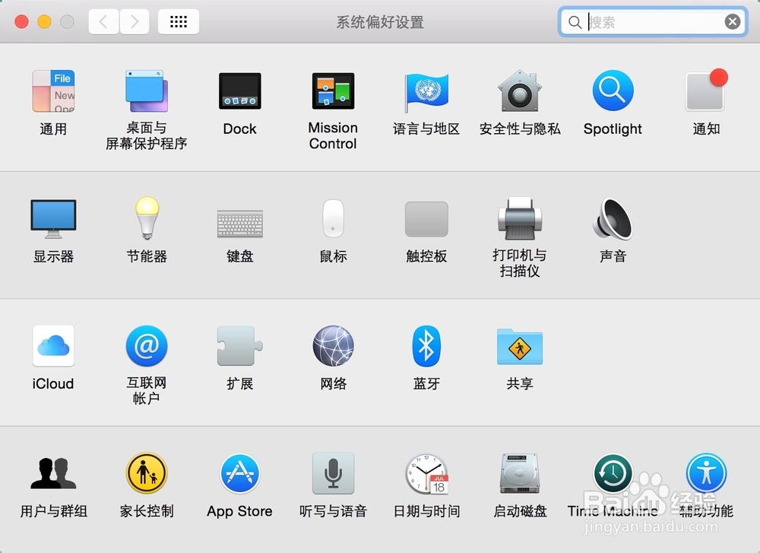The height and width of the screenshot is (553, 760).
Task: Open Spotlight preferences icon
Action: [x=613, y=91]
